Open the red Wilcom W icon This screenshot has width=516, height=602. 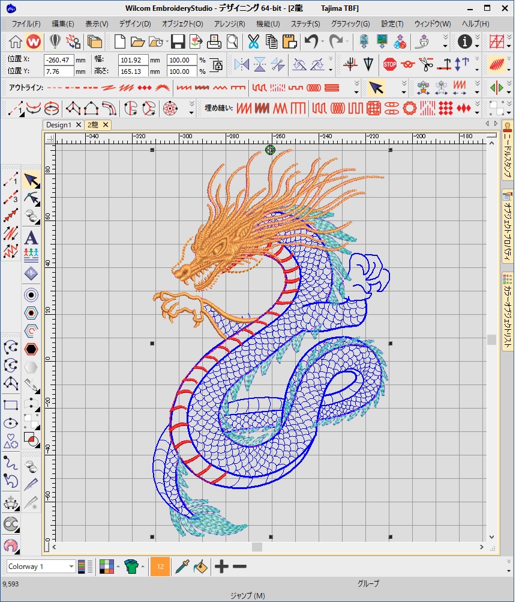click(34, 41)
